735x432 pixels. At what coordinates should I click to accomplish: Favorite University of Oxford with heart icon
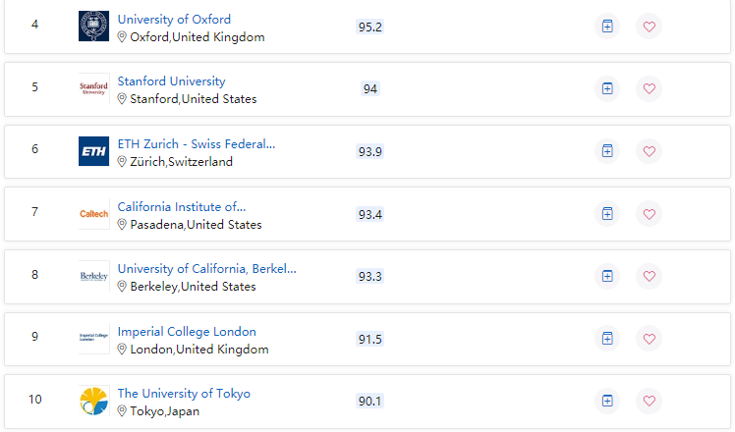click(649, 27)
